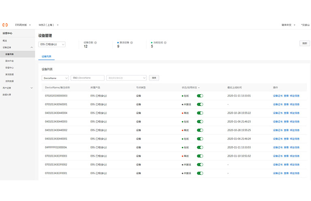Click the activated devices value 9

[x=118, y=46]
